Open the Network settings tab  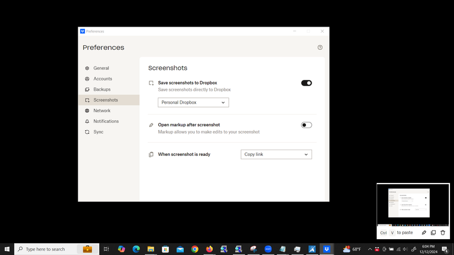pyautogui.click(x=102, y=110)
